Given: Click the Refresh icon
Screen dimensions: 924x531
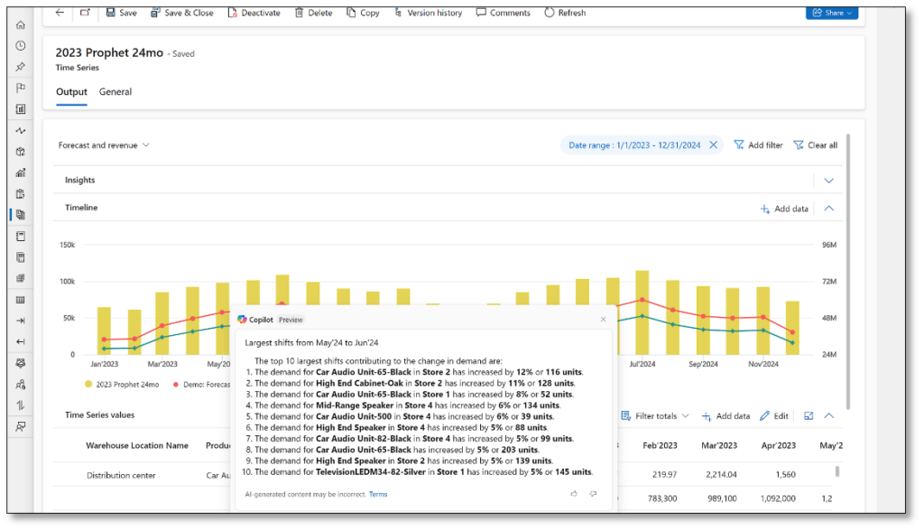Looking at the screenshot, I should pos(550,13).
